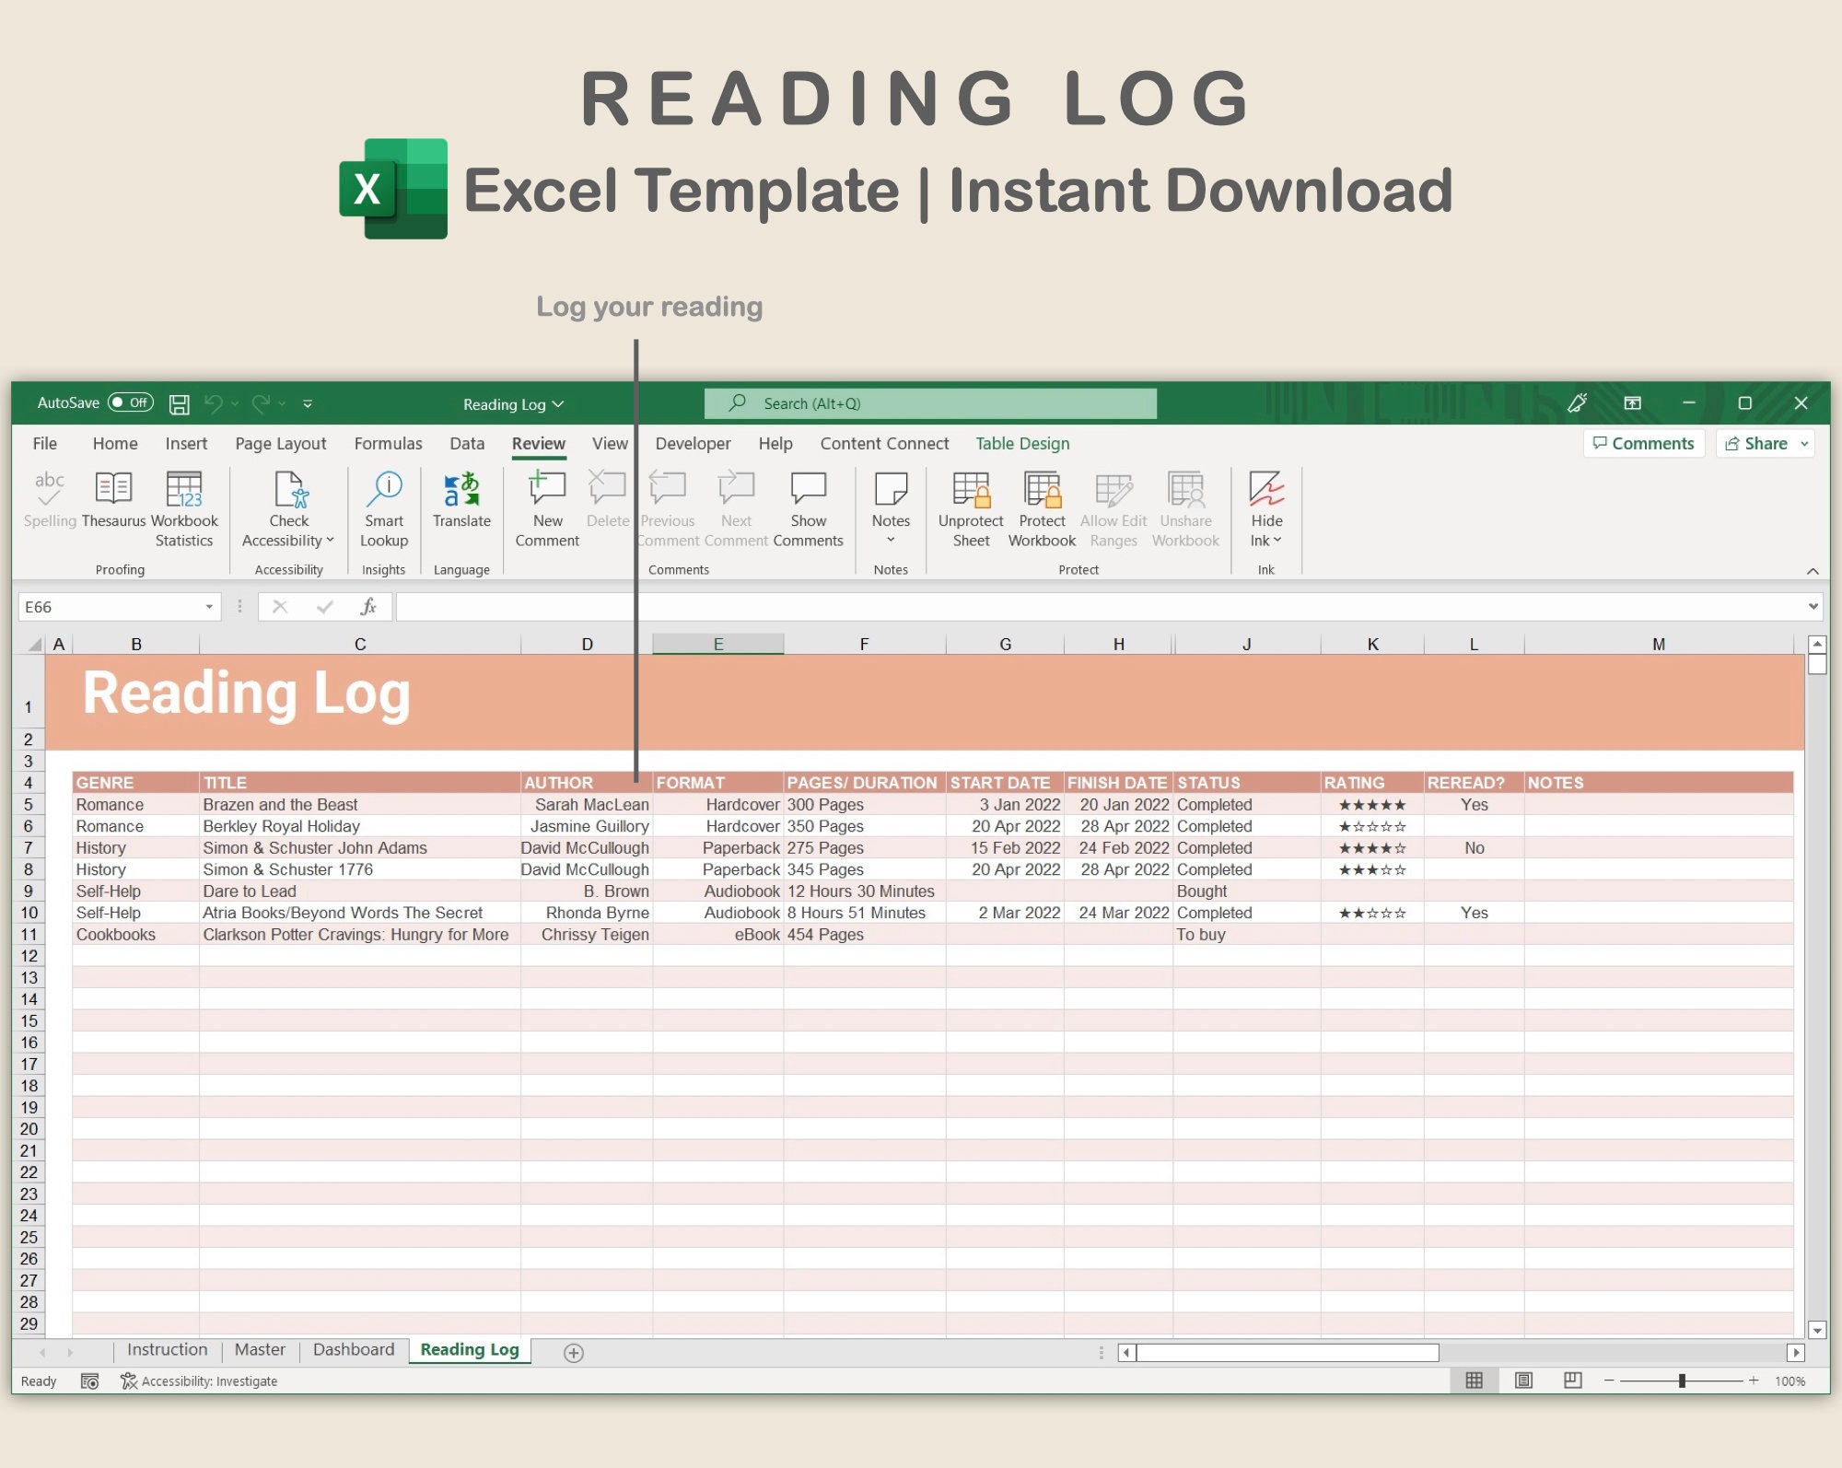Adjust the zoom slider in status bar
The width and height of the screenshot is (1842, 1468).
(x=1683, y=1381)
